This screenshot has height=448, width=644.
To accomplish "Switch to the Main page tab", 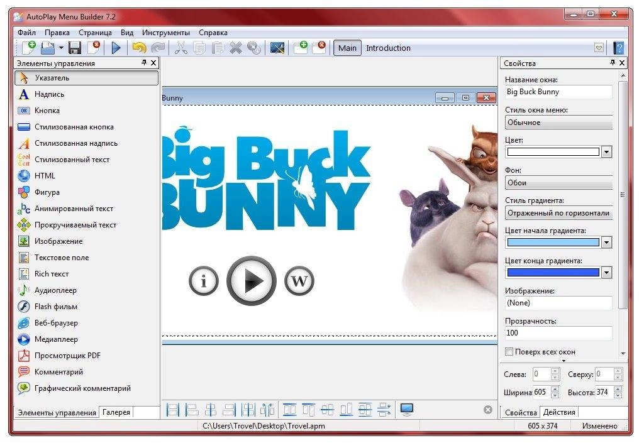I will pyautogui.click(x=347, y=48).
